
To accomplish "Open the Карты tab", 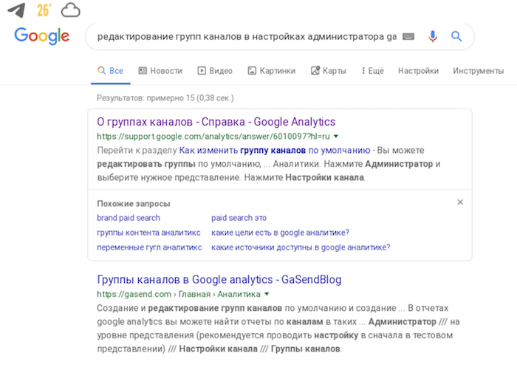I will point(329,71).
